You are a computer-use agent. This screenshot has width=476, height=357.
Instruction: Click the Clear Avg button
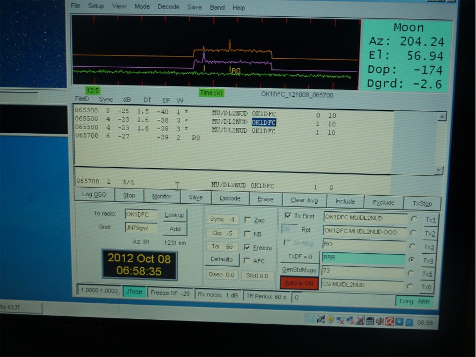[x=304, y=201]
